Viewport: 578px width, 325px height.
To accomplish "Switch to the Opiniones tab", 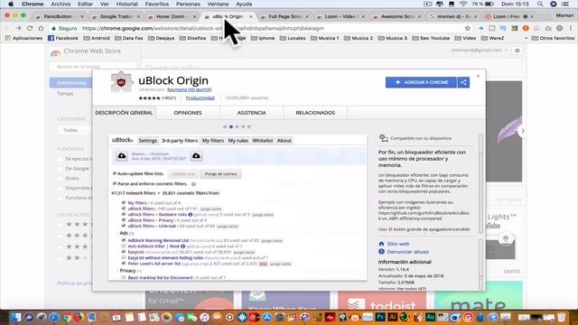I will pyautogui.click(x=188, y=113).
